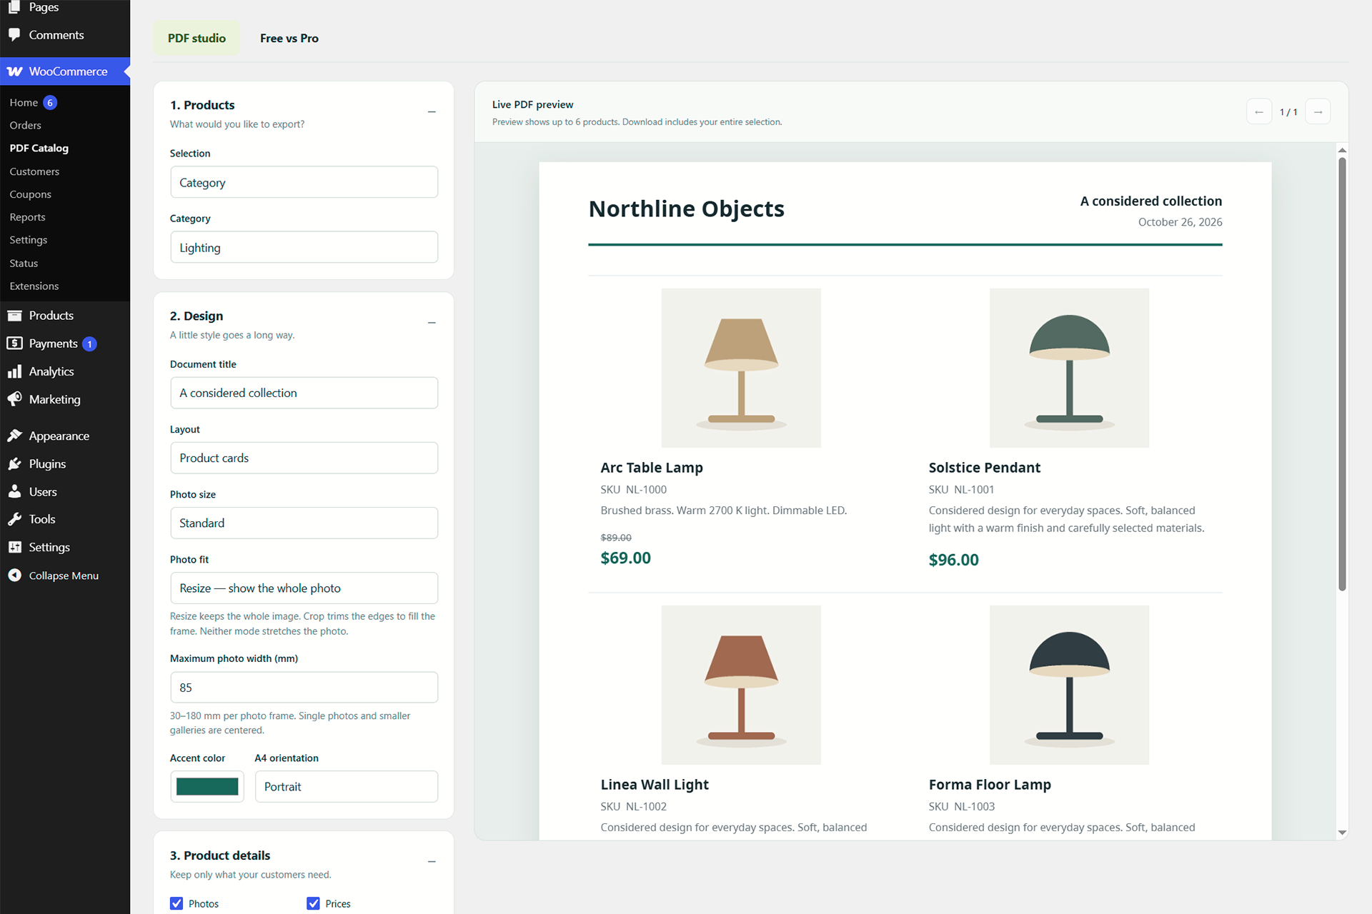
Task: Collapse the 3. Product details section
Action: 432,862
